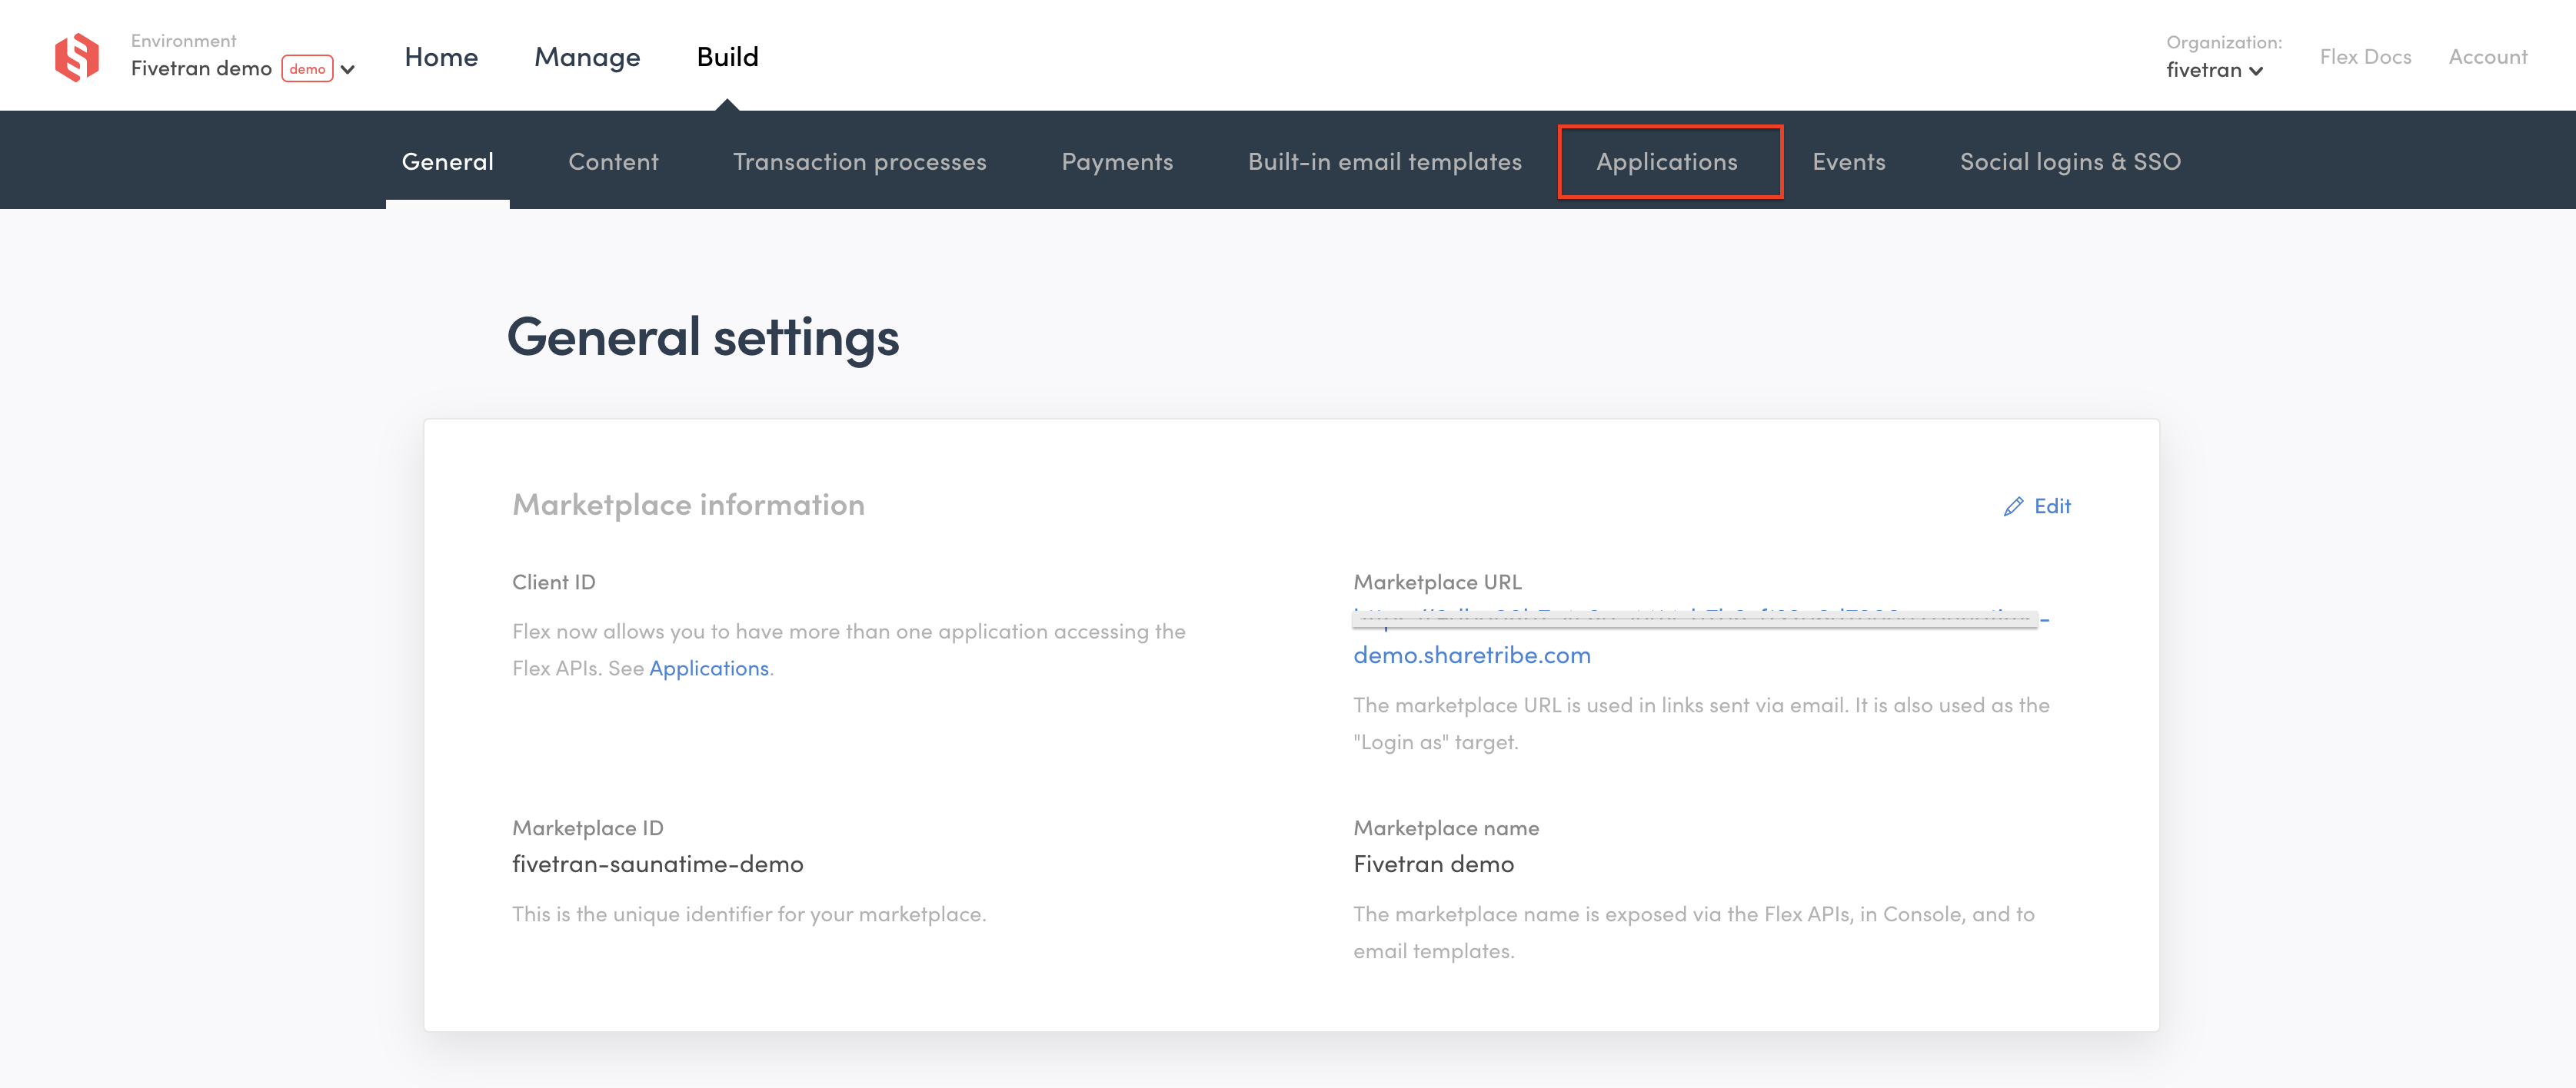Open the demo.sharetribe.com marketplace URL
2576x1088 pixels.
click(1471, 655)
